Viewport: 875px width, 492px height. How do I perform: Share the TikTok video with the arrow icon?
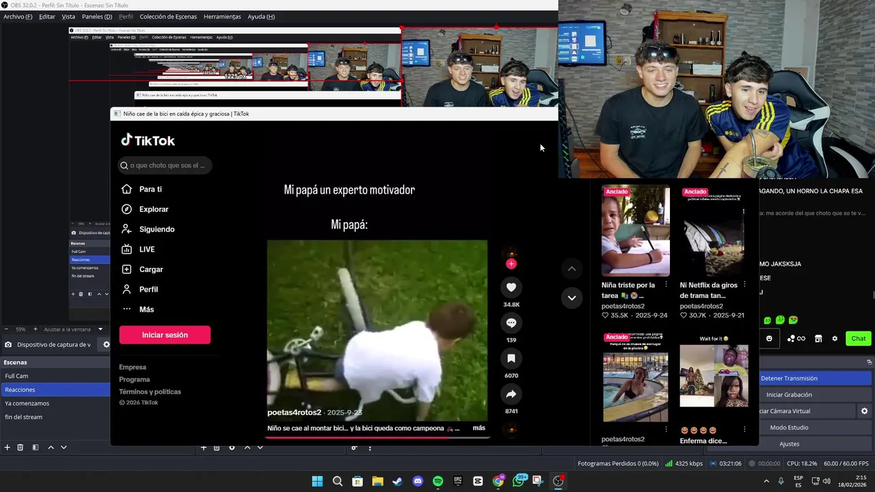[511, 394]
